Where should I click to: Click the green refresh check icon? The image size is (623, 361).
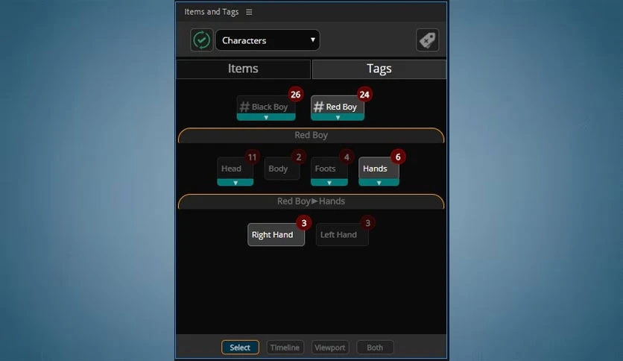(201, 40)
